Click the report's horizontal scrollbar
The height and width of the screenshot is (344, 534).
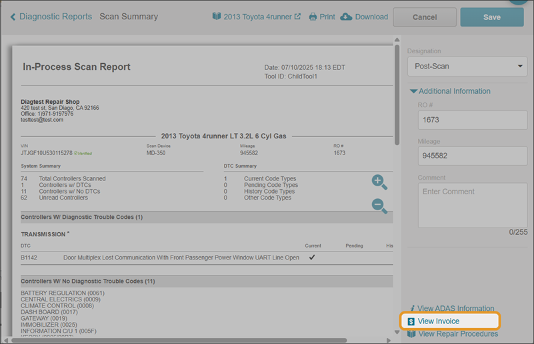pos(180,340)
